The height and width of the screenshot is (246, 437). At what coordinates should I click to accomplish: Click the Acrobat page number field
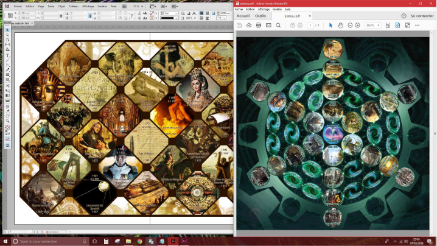click(310, 26)
